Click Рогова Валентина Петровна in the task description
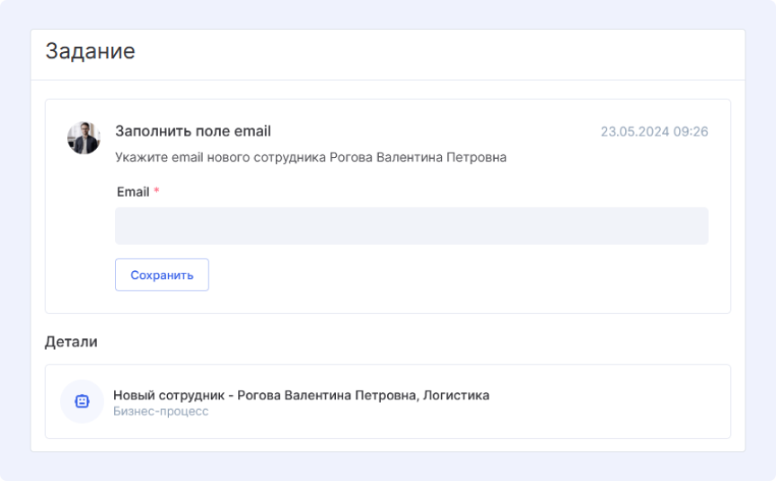Screen dimensions: 776x481 (x=418, y=157)
